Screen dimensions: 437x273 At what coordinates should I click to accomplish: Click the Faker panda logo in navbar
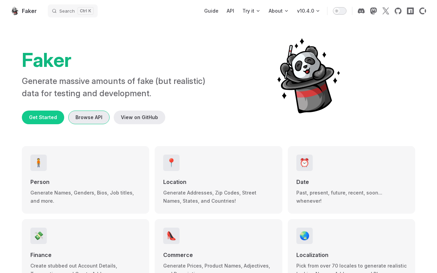click(x=15, y=11)
